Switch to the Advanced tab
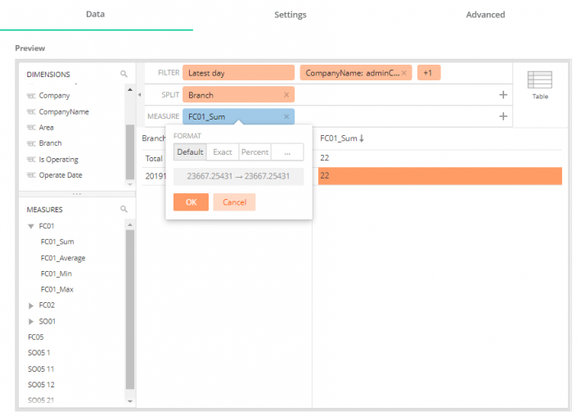The height and width of the screenshot is (416, 581). [x=485, y=15]
